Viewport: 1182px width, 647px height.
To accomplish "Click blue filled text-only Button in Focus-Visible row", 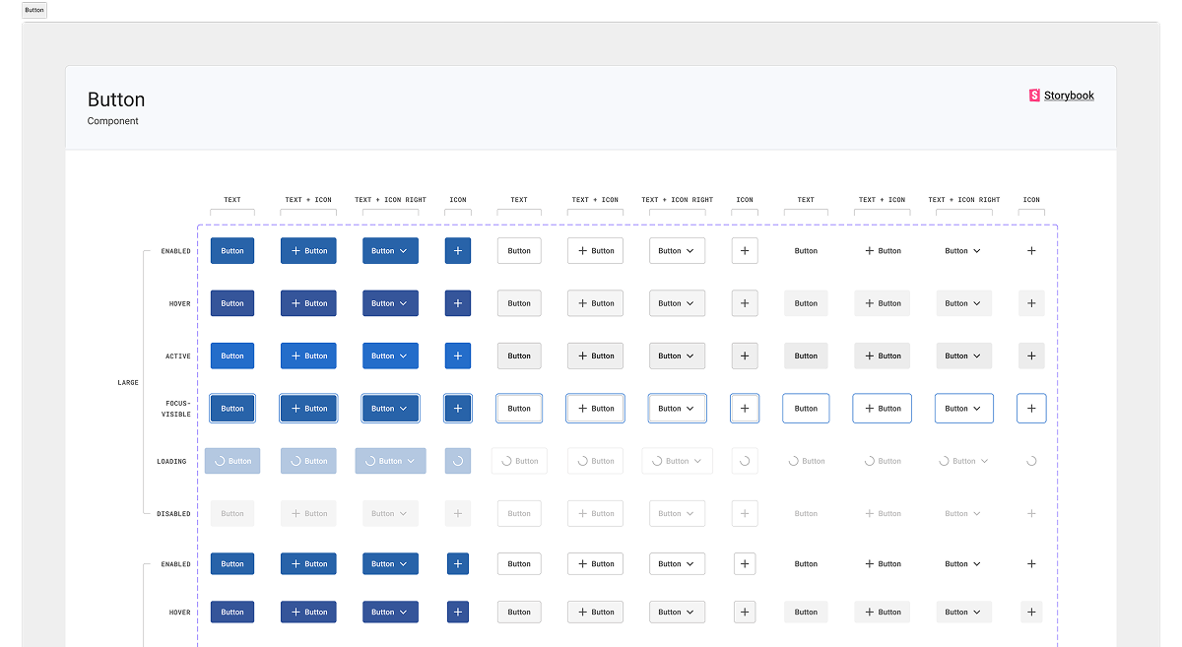I will tap(232, 409).
